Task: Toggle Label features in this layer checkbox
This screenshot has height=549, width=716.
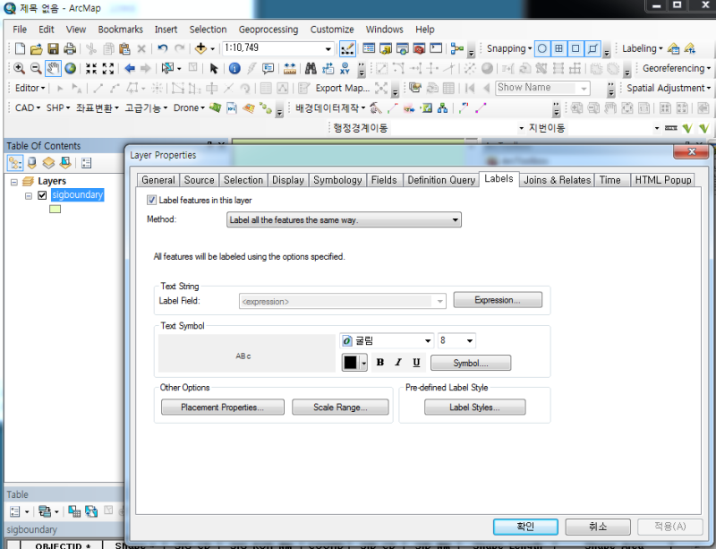Action: point(151,201)
